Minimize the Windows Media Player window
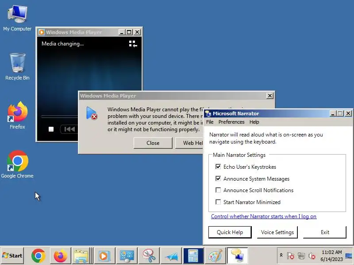 [122, 32]
